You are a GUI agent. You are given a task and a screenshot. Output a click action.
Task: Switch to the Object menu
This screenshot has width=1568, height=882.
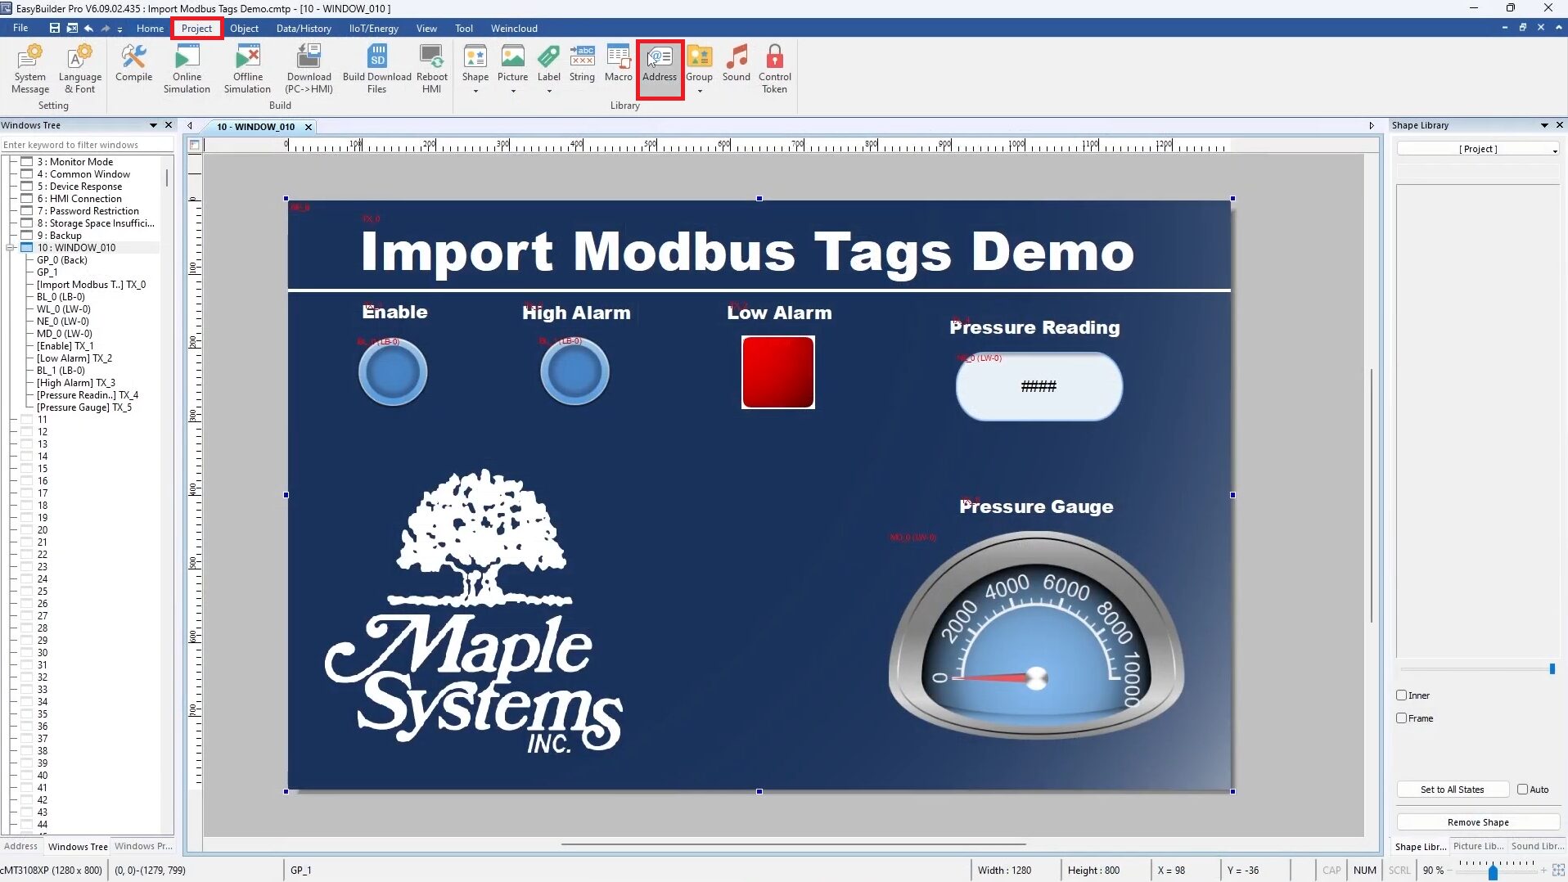tap(244, 28)
